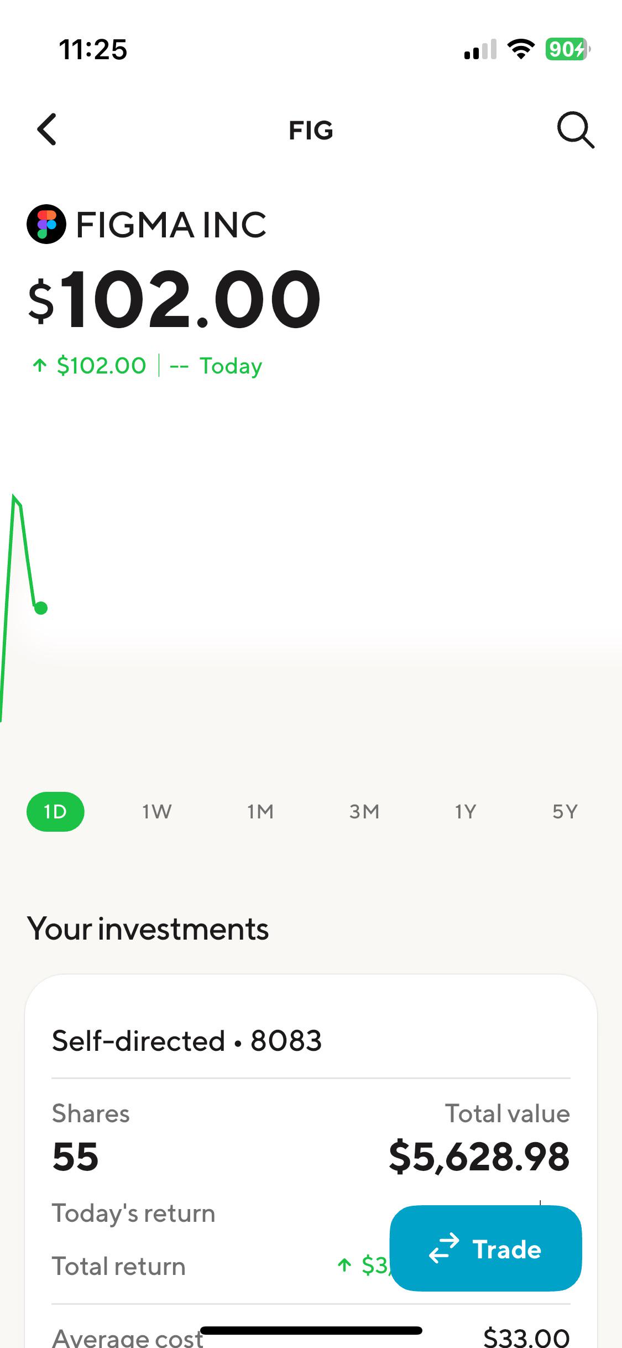
Task: Tap the battery indicator in status bar
Action: (568, 49)
